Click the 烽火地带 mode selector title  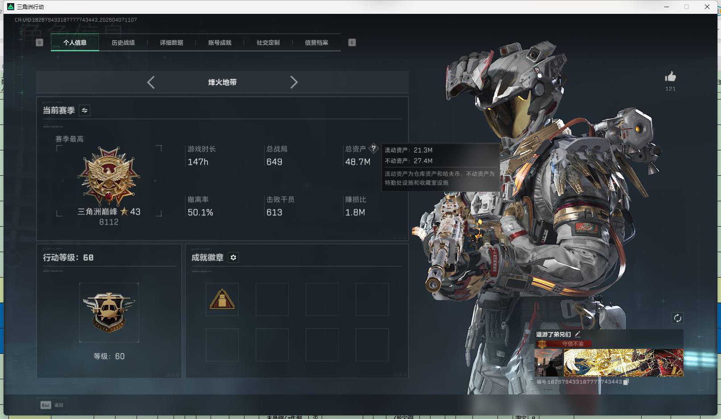(x=222, y=82)
